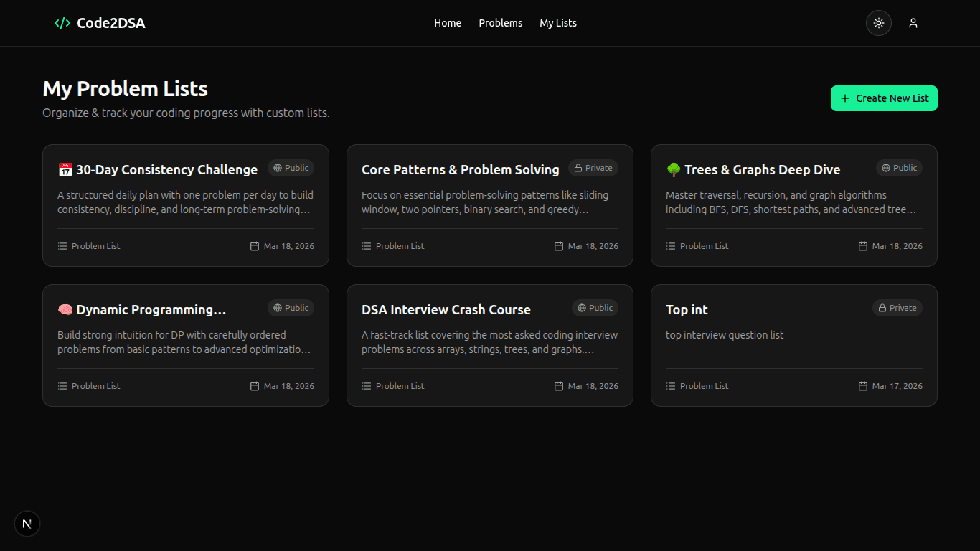
Task: Click the 'A fast-track list covering' description
Action: (489, 342)
